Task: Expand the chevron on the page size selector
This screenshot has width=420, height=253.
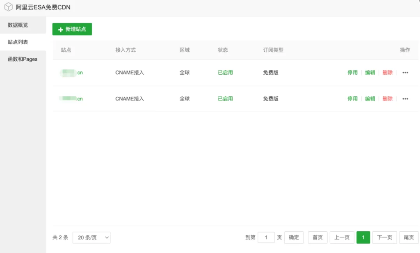Action: point(106,237)
